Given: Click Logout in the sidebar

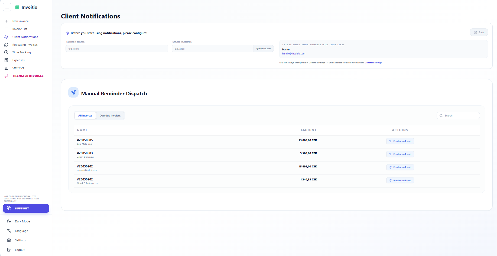Looking at the screenshot, I should coord(20,250).
